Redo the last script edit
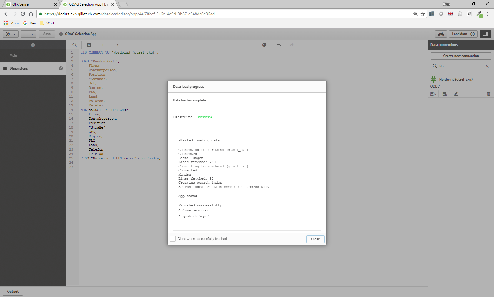Screen dimensions: 494x297 (x=292, y=45)
